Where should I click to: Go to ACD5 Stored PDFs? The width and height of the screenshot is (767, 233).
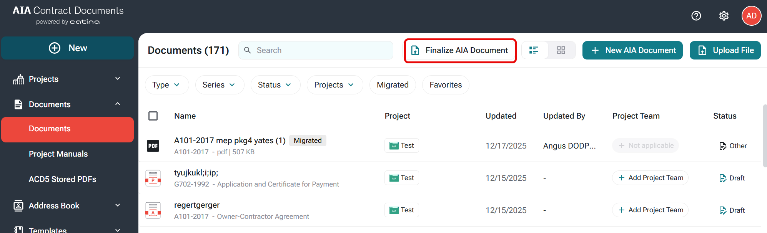coord(63,179)
